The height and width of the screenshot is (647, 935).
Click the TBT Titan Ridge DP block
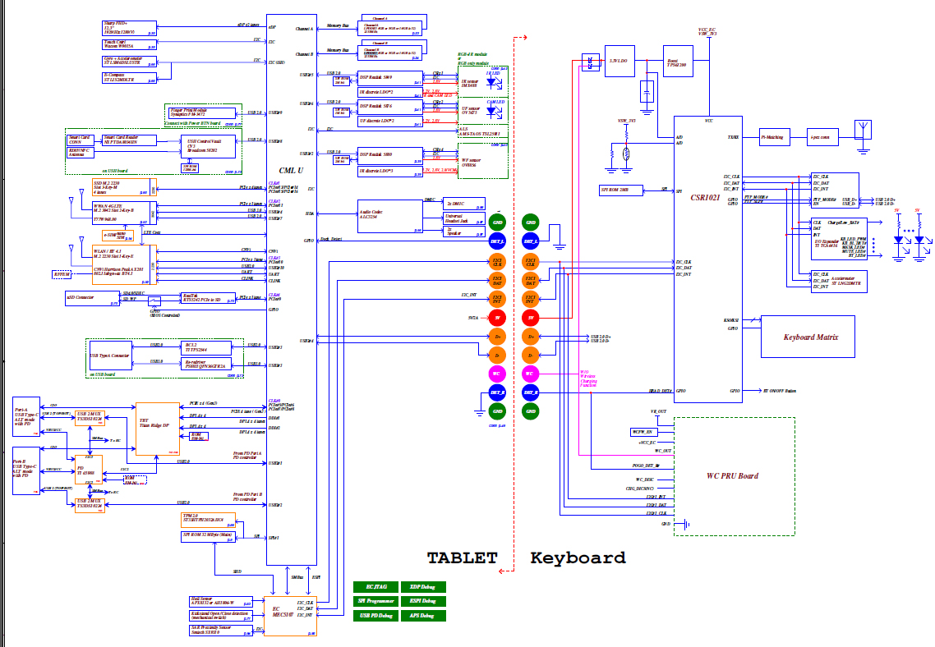point(158,429)
